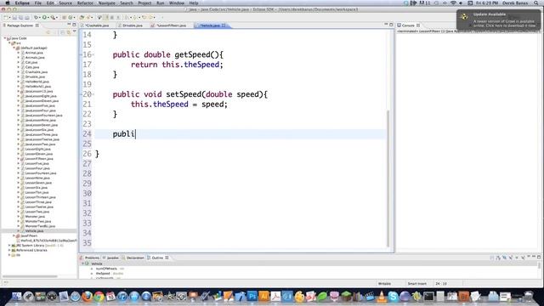The image size is (544, 306).
Task: Click the editor vertical scrollbar
Action: tap(388, 178)
